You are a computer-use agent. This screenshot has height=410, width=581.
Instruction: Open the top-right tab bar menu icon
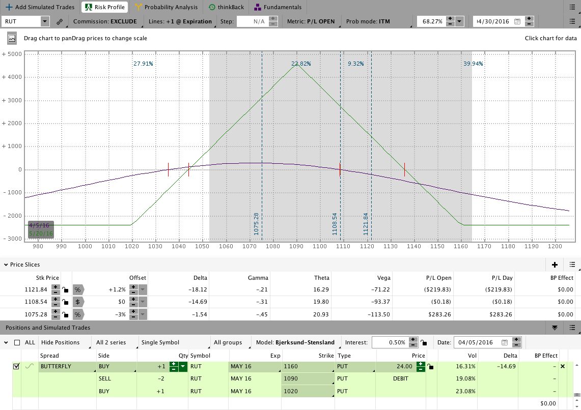coord(572,7)
